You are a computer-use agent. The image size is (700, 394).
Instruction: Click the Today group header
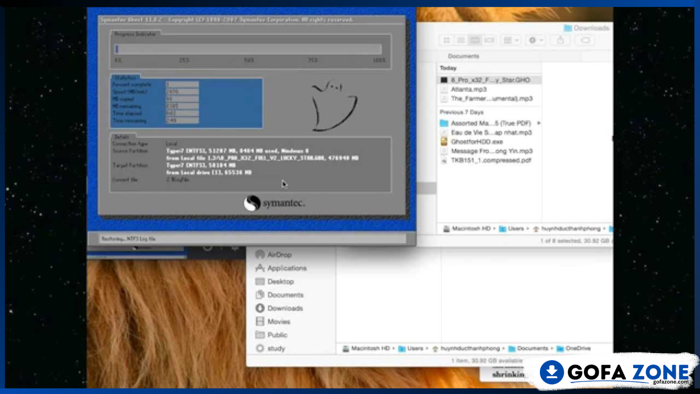click(x=448, y=68)
